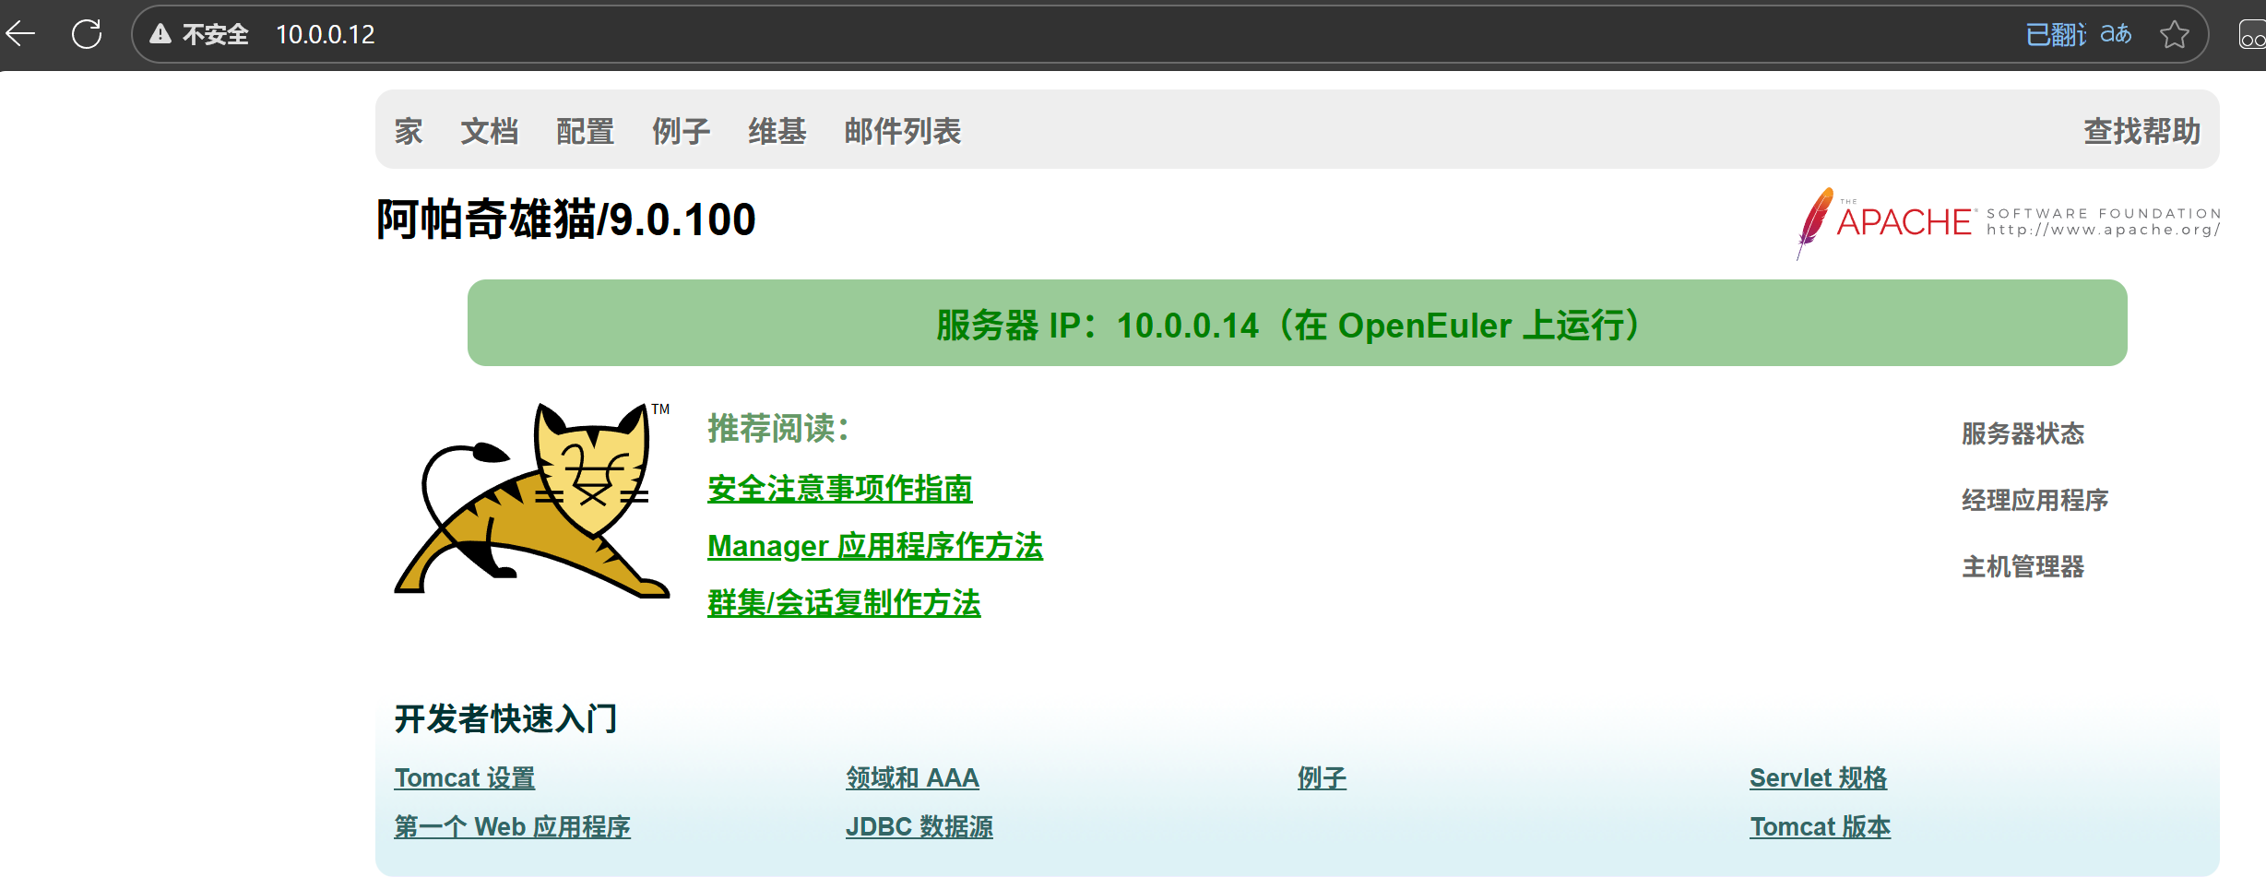The image size is (2266, 889).
Task: Click the 主机管理器 button
Action: (2023, 566)
